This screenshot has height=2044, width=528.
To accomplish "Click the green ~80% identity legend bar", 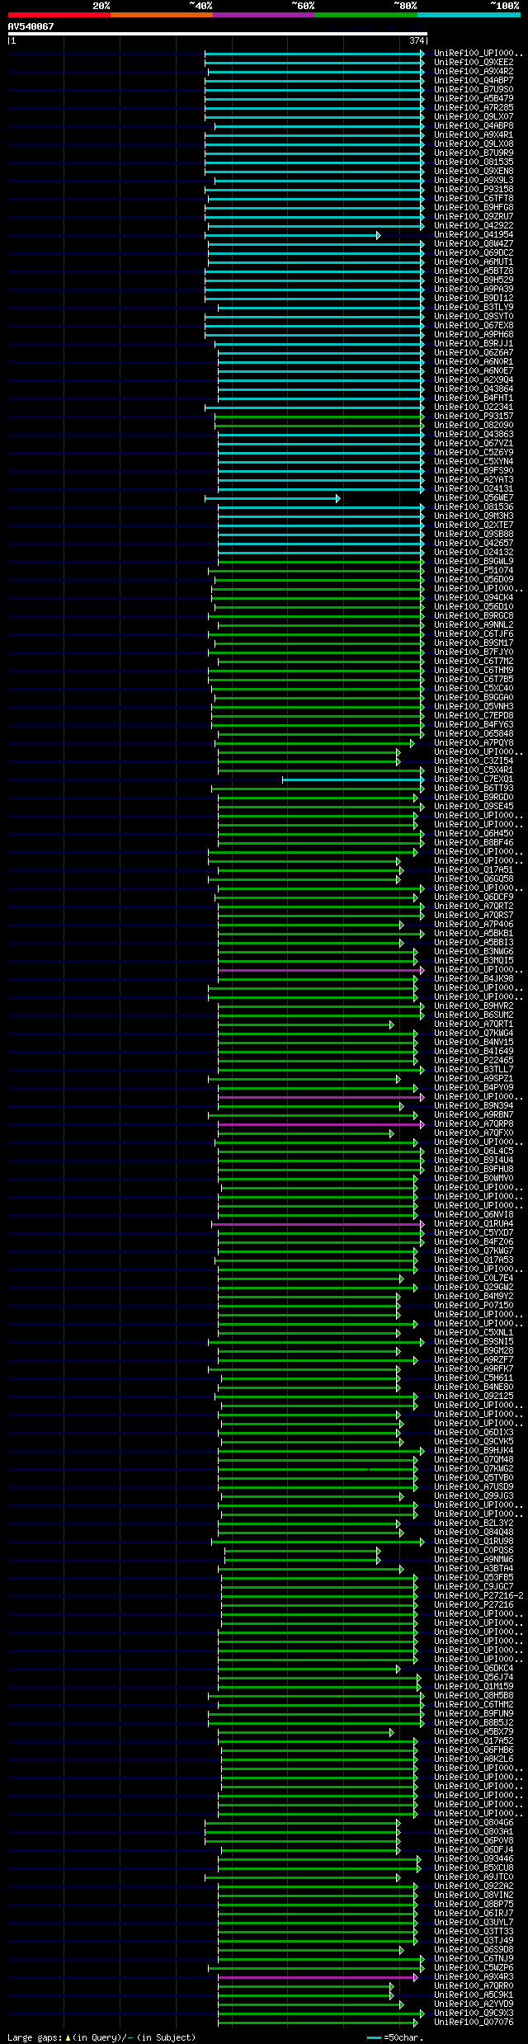I will [x=366, y=15].
